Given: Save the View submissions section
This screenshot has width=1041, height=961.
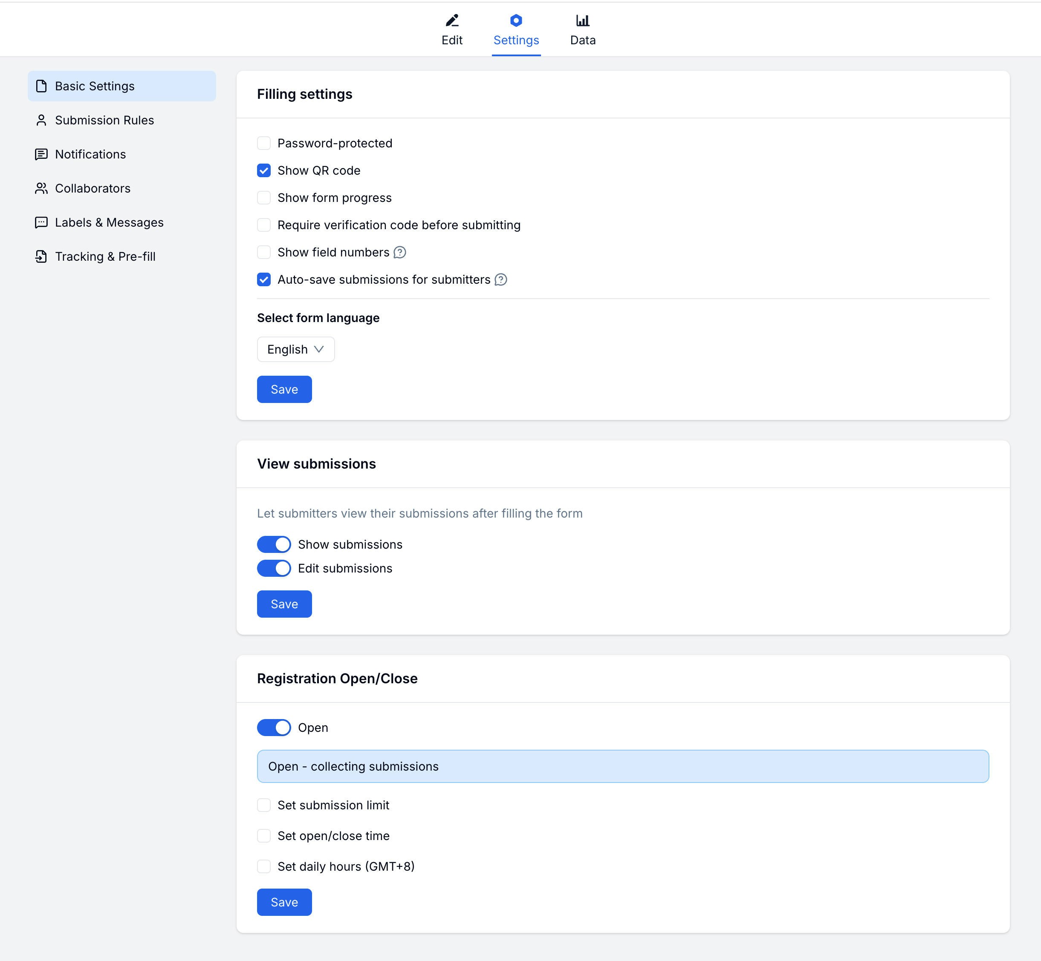Looking at the screenshot, I should [x=284, y=604].
